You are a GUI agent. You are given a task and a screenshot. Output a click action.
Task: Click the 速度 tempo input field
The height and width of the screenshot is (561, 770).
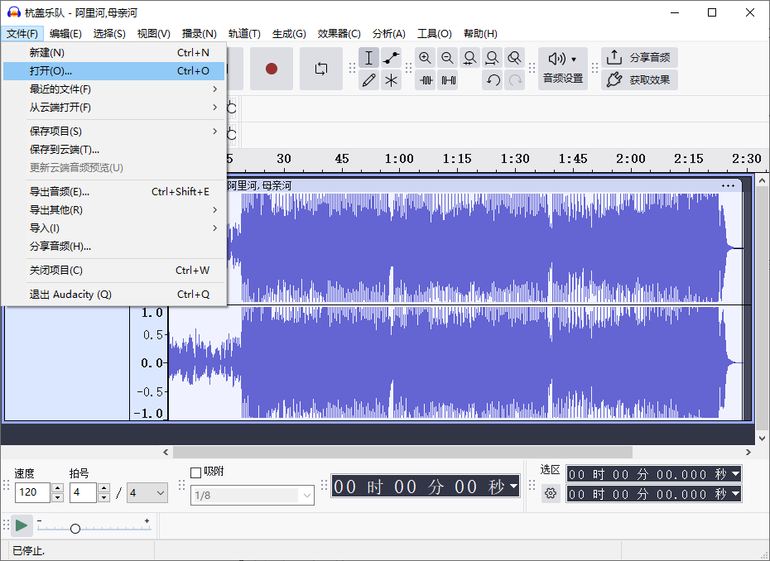[x=32, y=493]
